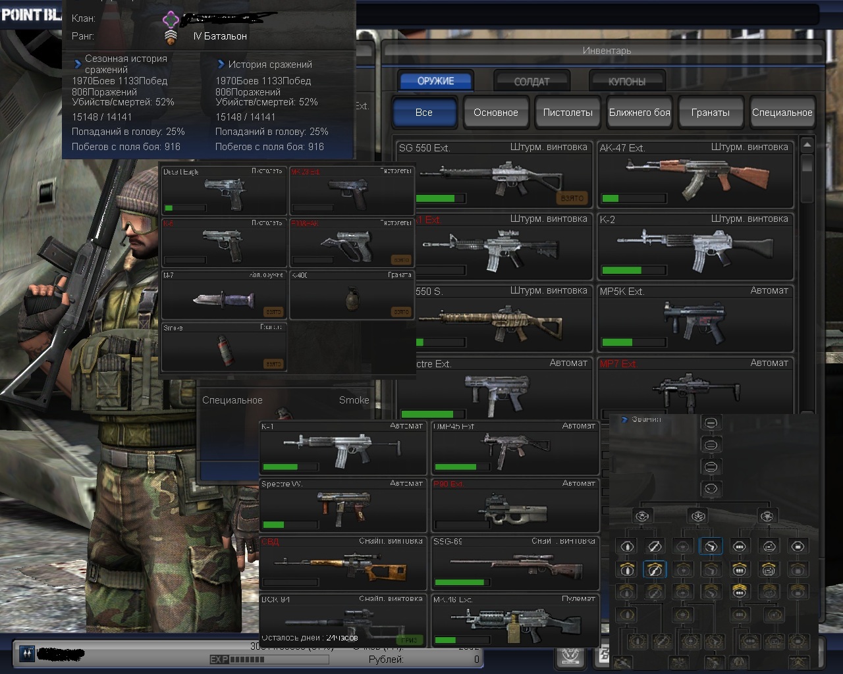Pick the MK 23 Ext pistol image
Image resolution: width=843 pixels, height=674 pixels.
click(348, 194)
